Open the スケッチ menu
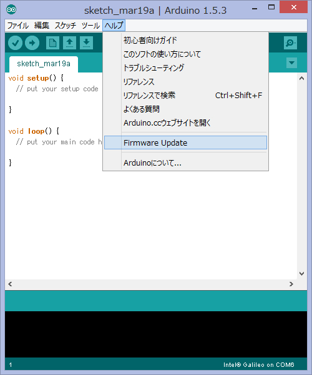 (x=65, y=26)
